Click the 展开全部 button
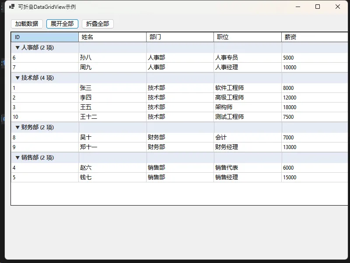The width and height of the screenshot is (350, 263). pyautogui.click(x=62, y=24)
